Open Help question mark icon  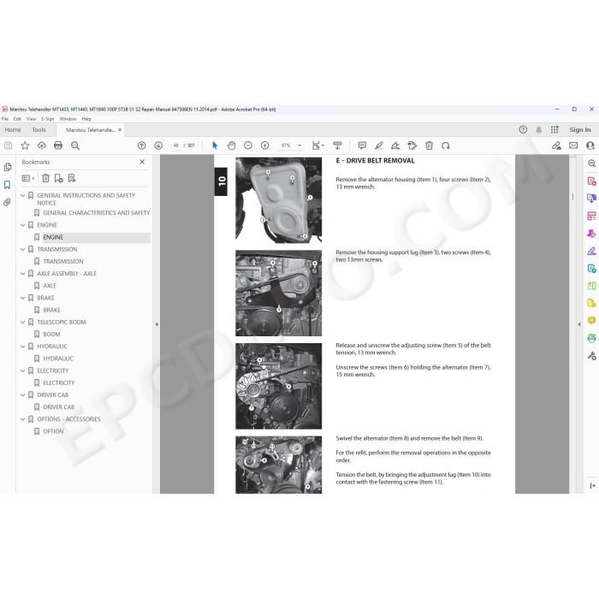tap(523, 129)
